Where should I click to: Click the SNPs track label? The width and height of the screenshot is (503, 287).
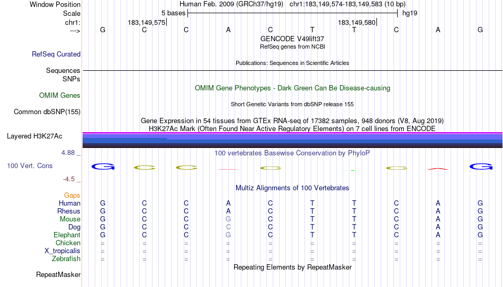71,79
